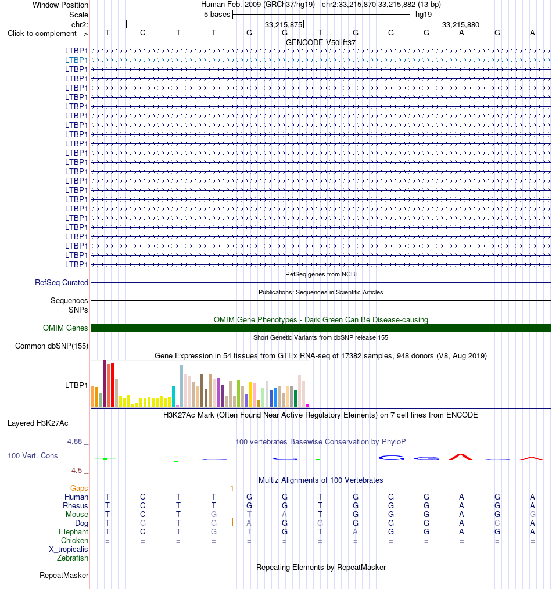
Task: Click the largest blue G conservation logo letter
Action: (x=391, y=458)
